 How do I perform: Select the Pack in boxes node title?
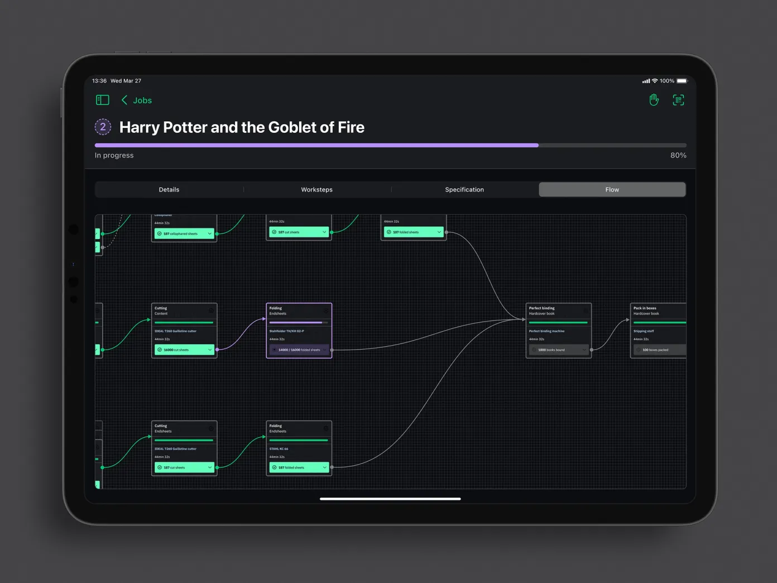645,308
